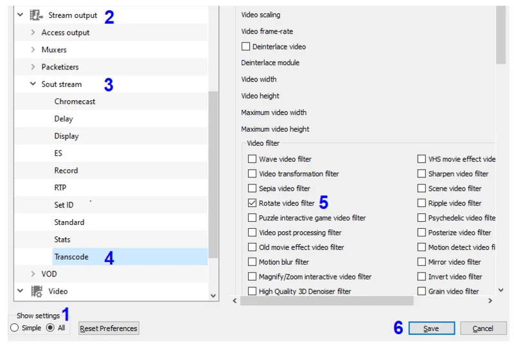Click the Save button
This screenshot has height=347, width=514.
click(431, 328)
